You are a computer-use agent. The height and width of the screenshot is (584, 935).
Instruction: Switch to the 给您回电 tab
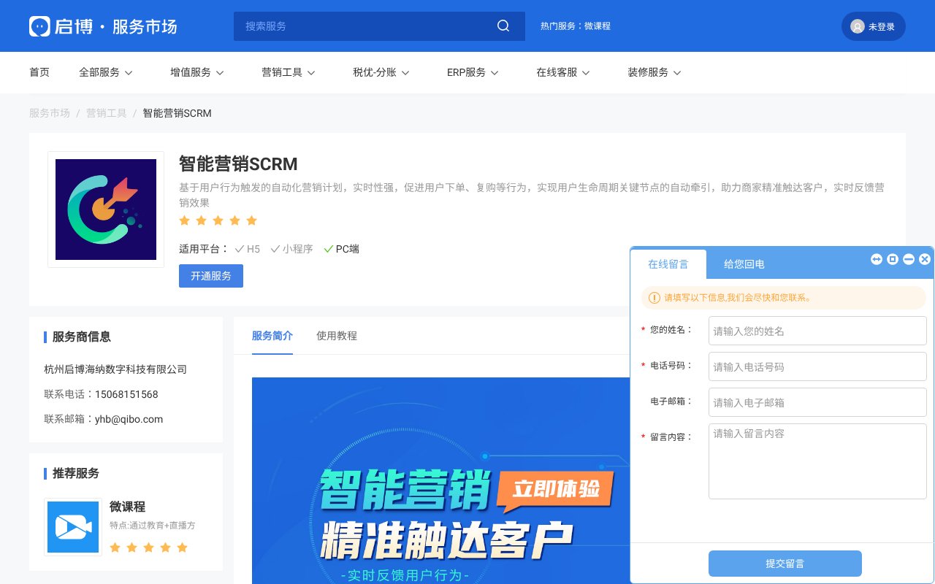(744, 264)
